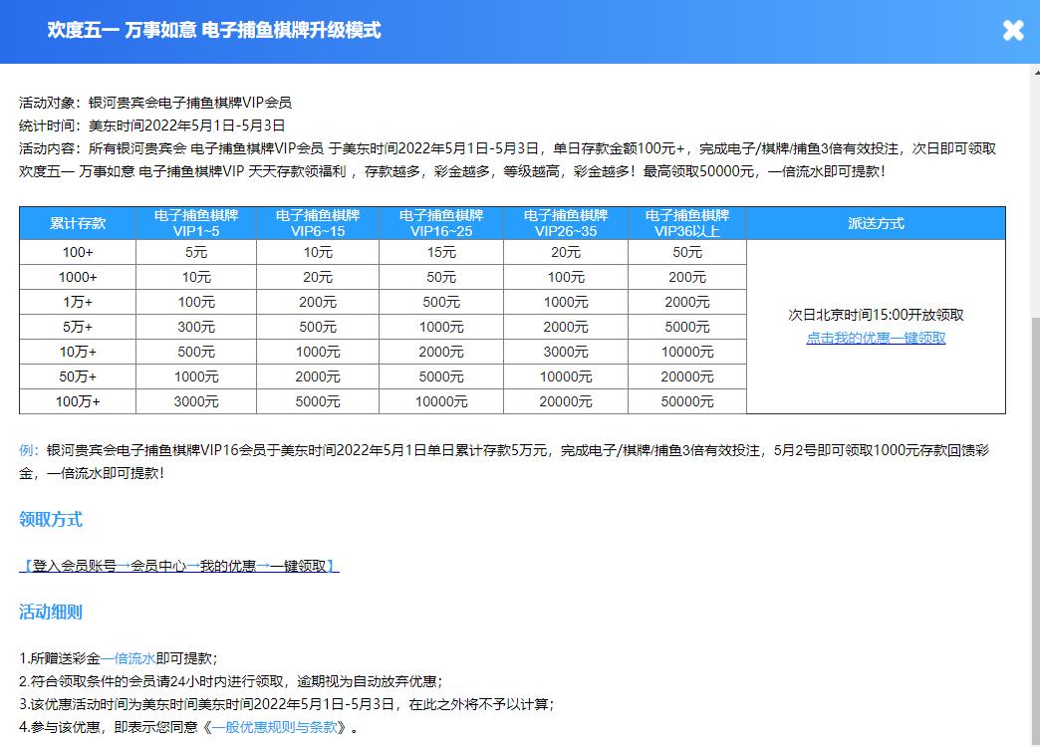The width and height of the screenshot is (1040, 747).
Task: Click the VIP6~15 column header
Action: pos(318,223)
